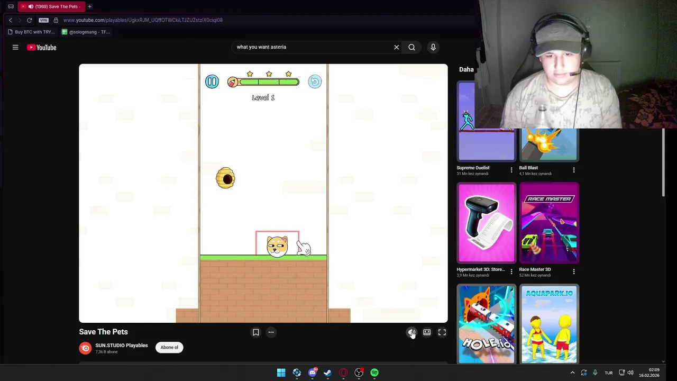
Task: Open the Supreme Duelist game thumbnail
Action: (x=486, y=121)
